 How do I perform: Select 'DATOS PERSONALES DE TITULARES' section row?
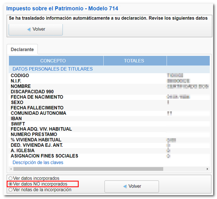pos(52,69)
